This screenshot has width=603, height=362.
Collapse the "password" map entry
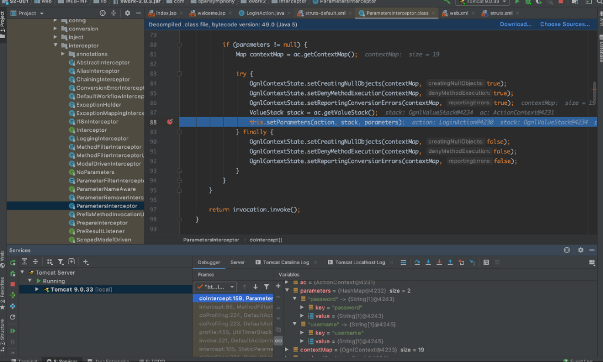pyautogui.click(x=295, y=299)
